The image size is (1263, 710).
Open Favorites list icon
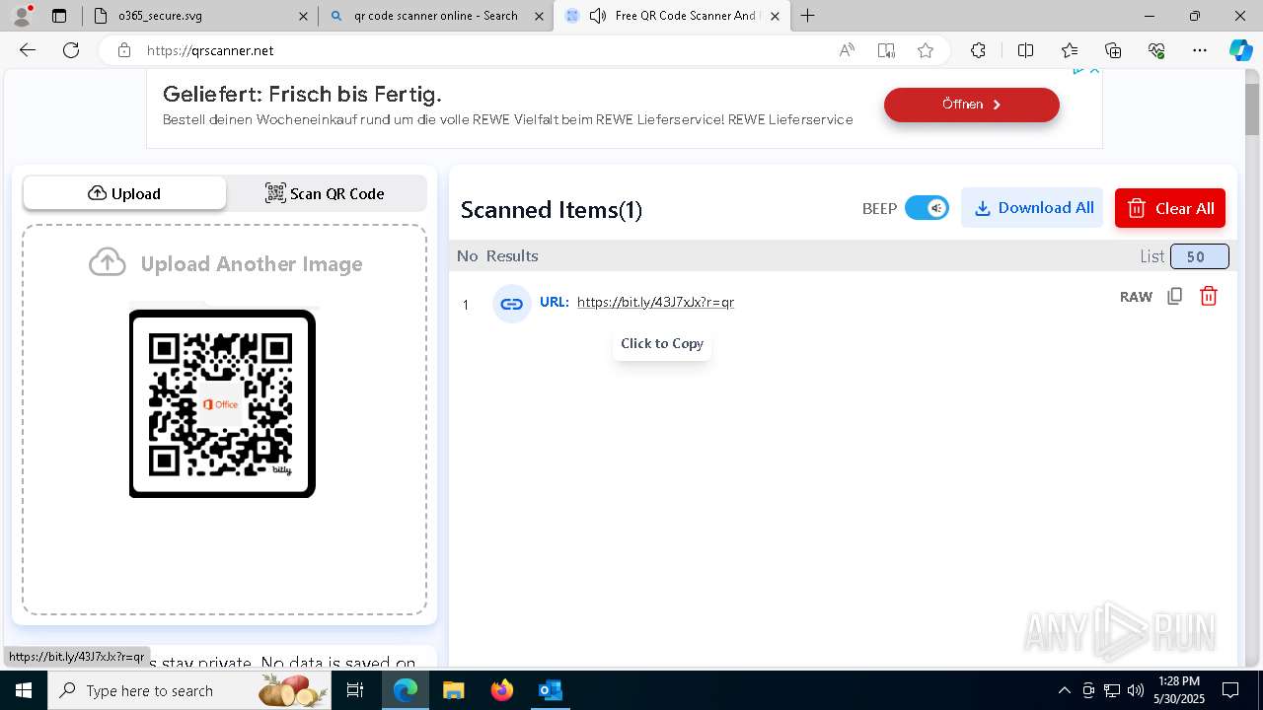[x=1070, y=50]
